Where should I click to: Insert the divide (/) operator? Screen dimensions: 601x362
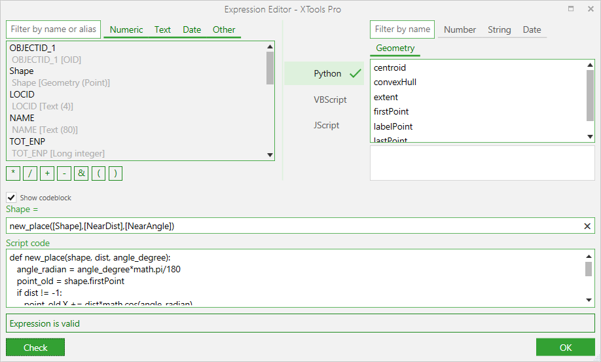tap(30, 173)
